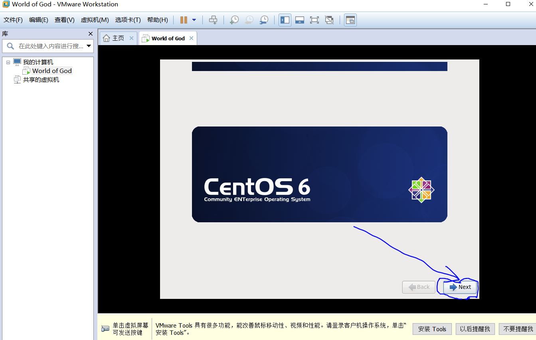Click the VMware Workstation title bar icon
The width and height of the screenshot is (536, 340).
[6, 4]
